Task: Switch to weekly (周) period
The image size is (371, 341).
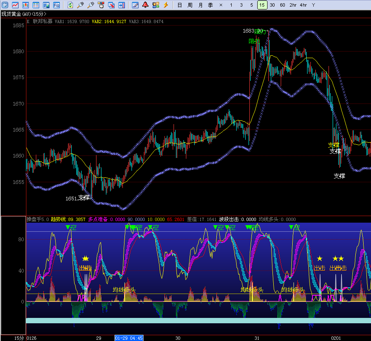Action: pyautogui.click(x=190, y=5)
